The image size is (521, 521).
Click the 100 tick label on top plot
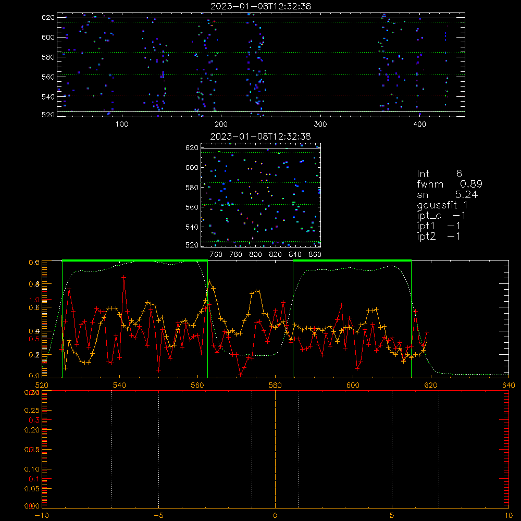(122, 125)
